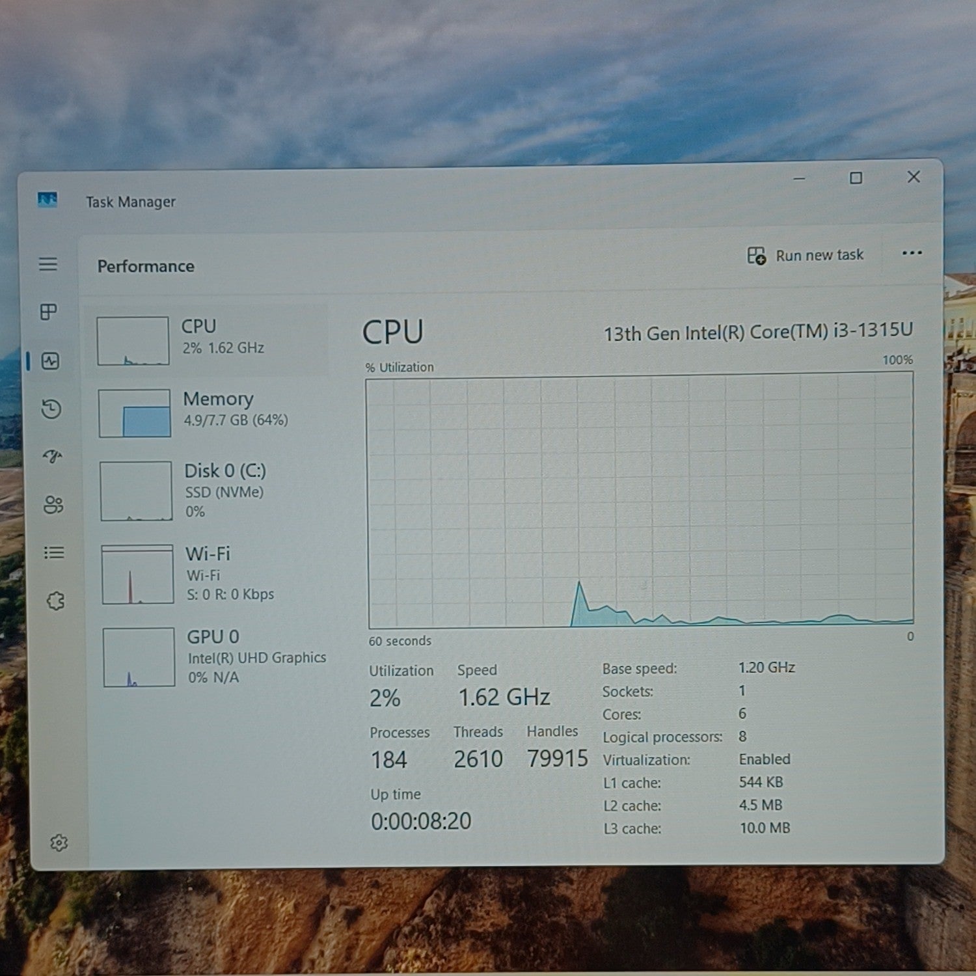Open the App history page icon

51,409
